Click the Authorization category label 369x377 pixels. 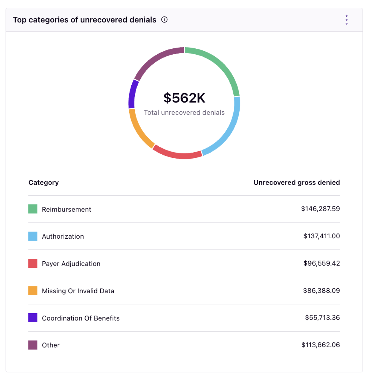point(63,236)
